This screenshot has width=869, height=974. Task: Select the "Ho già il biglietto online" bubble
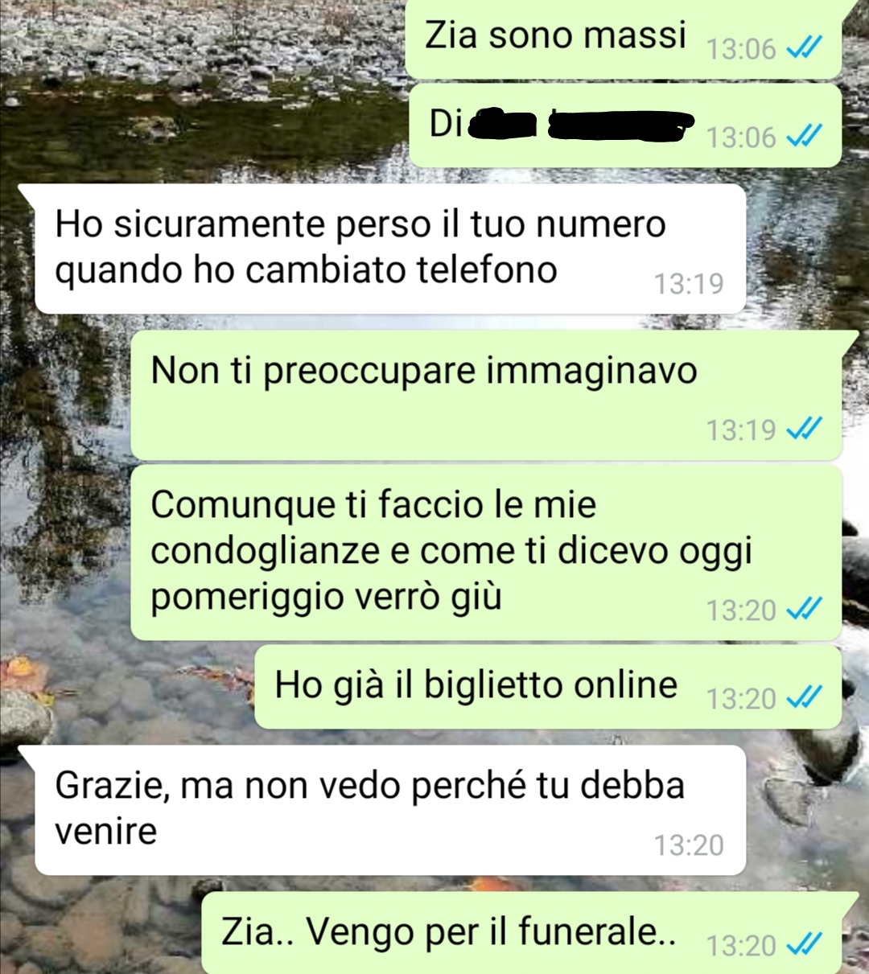click(x=548, y=687)
